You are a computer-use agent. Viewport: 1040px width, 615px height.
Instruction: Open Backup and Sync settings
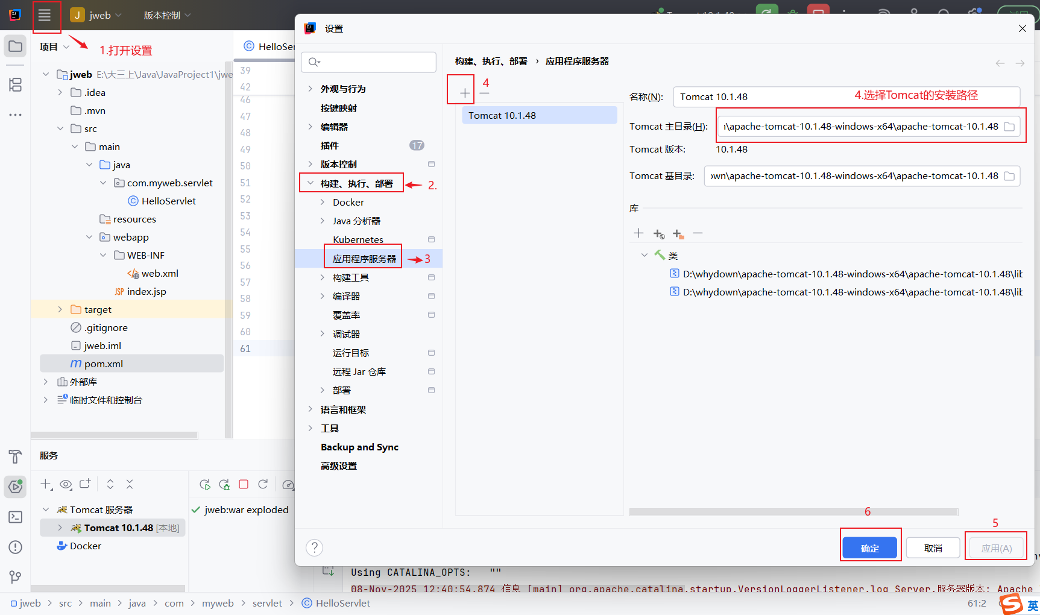pos(359,447)
